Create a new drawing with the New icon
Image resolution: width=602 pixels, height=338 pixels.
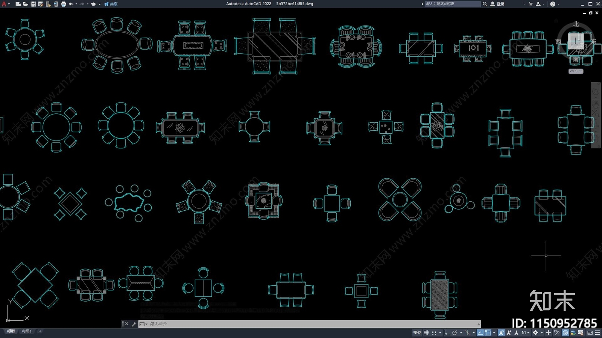pos(18,4)
